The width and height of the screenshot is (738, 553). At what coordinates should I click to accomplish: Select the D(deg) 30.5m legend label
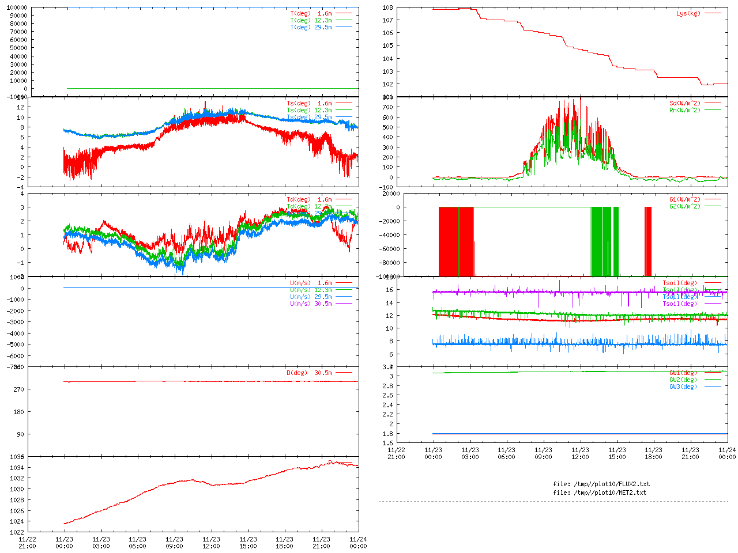point(309,373)
